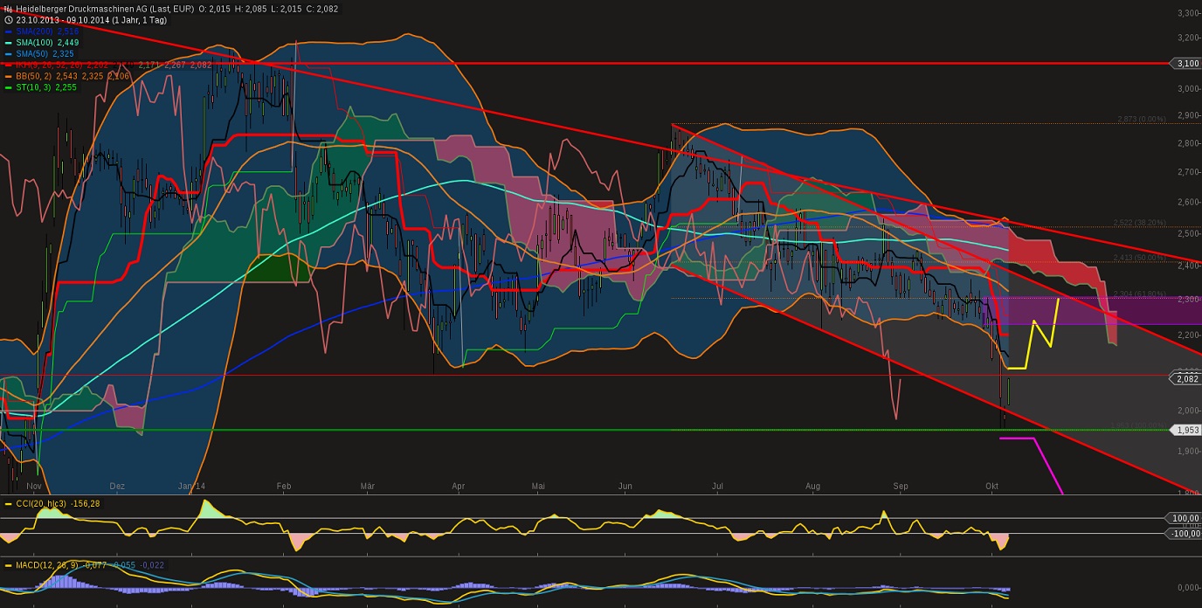This screenshot has width=1202, height=608.
Task: Click the "Okt" label on the time axis
Action: (991, 487)
